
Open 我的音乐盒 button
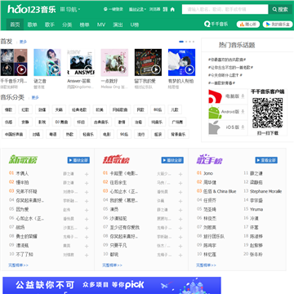[278, 24]
